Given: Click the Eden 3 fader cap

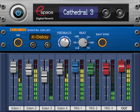Looking at the screenshot, I should (x=44, y=77).
